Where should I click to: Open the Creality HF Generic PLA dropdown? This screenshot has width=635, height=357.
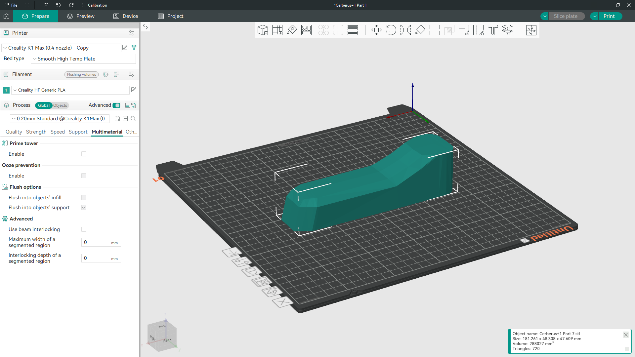pyautogui.click(x=71, y=90)
